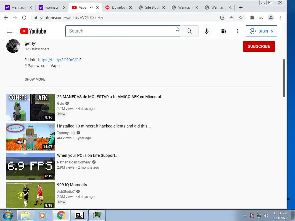Image resolution: width=295 pixels, height=221 pixels.
Task: Open 13 minecraft hacked clients video thumbnail
Action: pyautogui.click(x=31, y=137)
